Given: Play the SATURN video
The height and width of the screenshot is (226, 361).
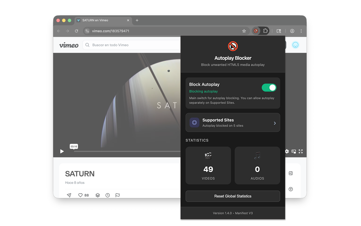Looking at the screenshot, I should (x=62, y=151).
